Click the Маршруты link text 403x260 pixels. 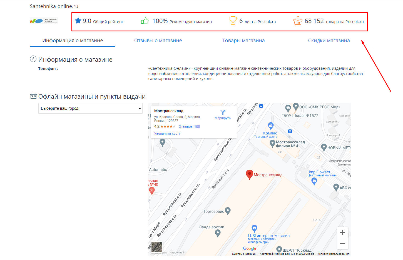point(223,118)
